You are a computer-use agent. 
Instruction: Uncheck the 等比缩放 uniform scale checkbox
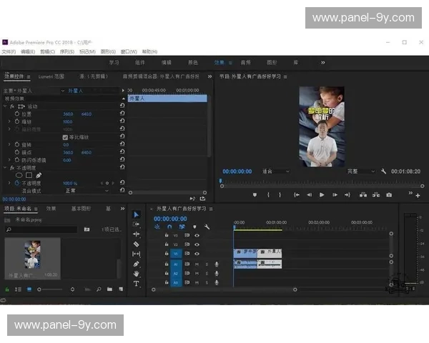pos(66,136)
